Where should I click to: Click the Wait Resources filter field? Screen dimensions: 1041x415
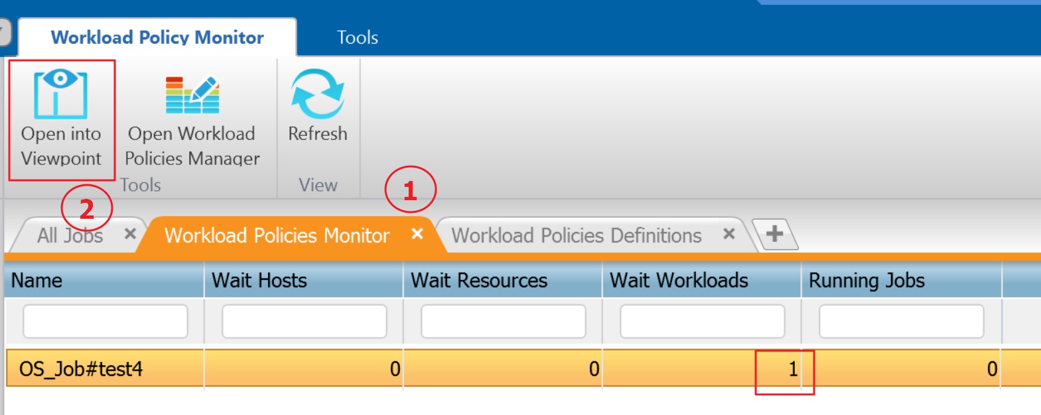pyautogui.click(x=503, y=322)
